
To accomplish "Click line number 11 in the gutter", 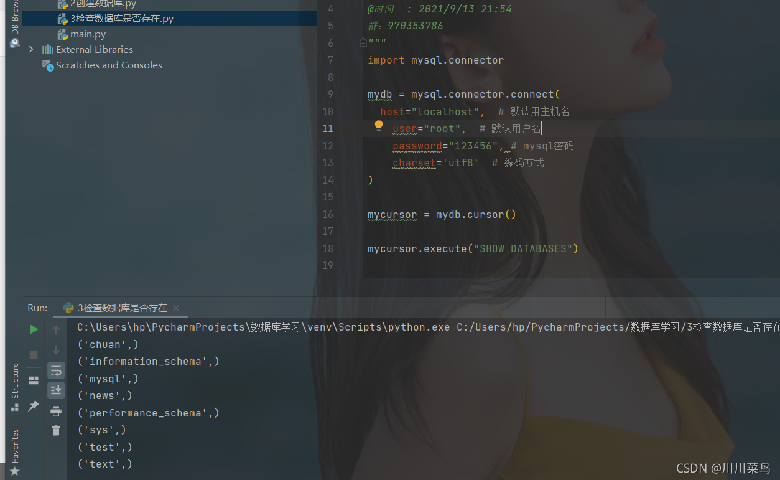I will (x=327, y=128).
